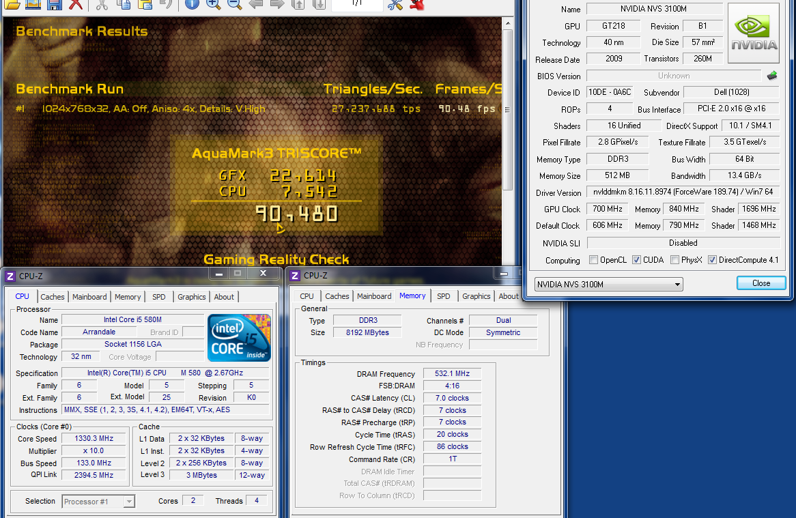796x518 pixels.
Task: Switch to About tab in left CPU-Z
Action: tap(224, 297)
